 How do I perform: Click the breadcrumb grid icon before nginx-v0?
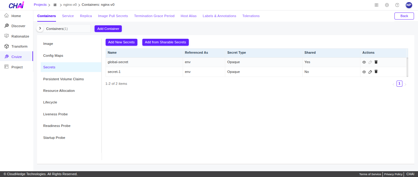[x=55, y=5]
